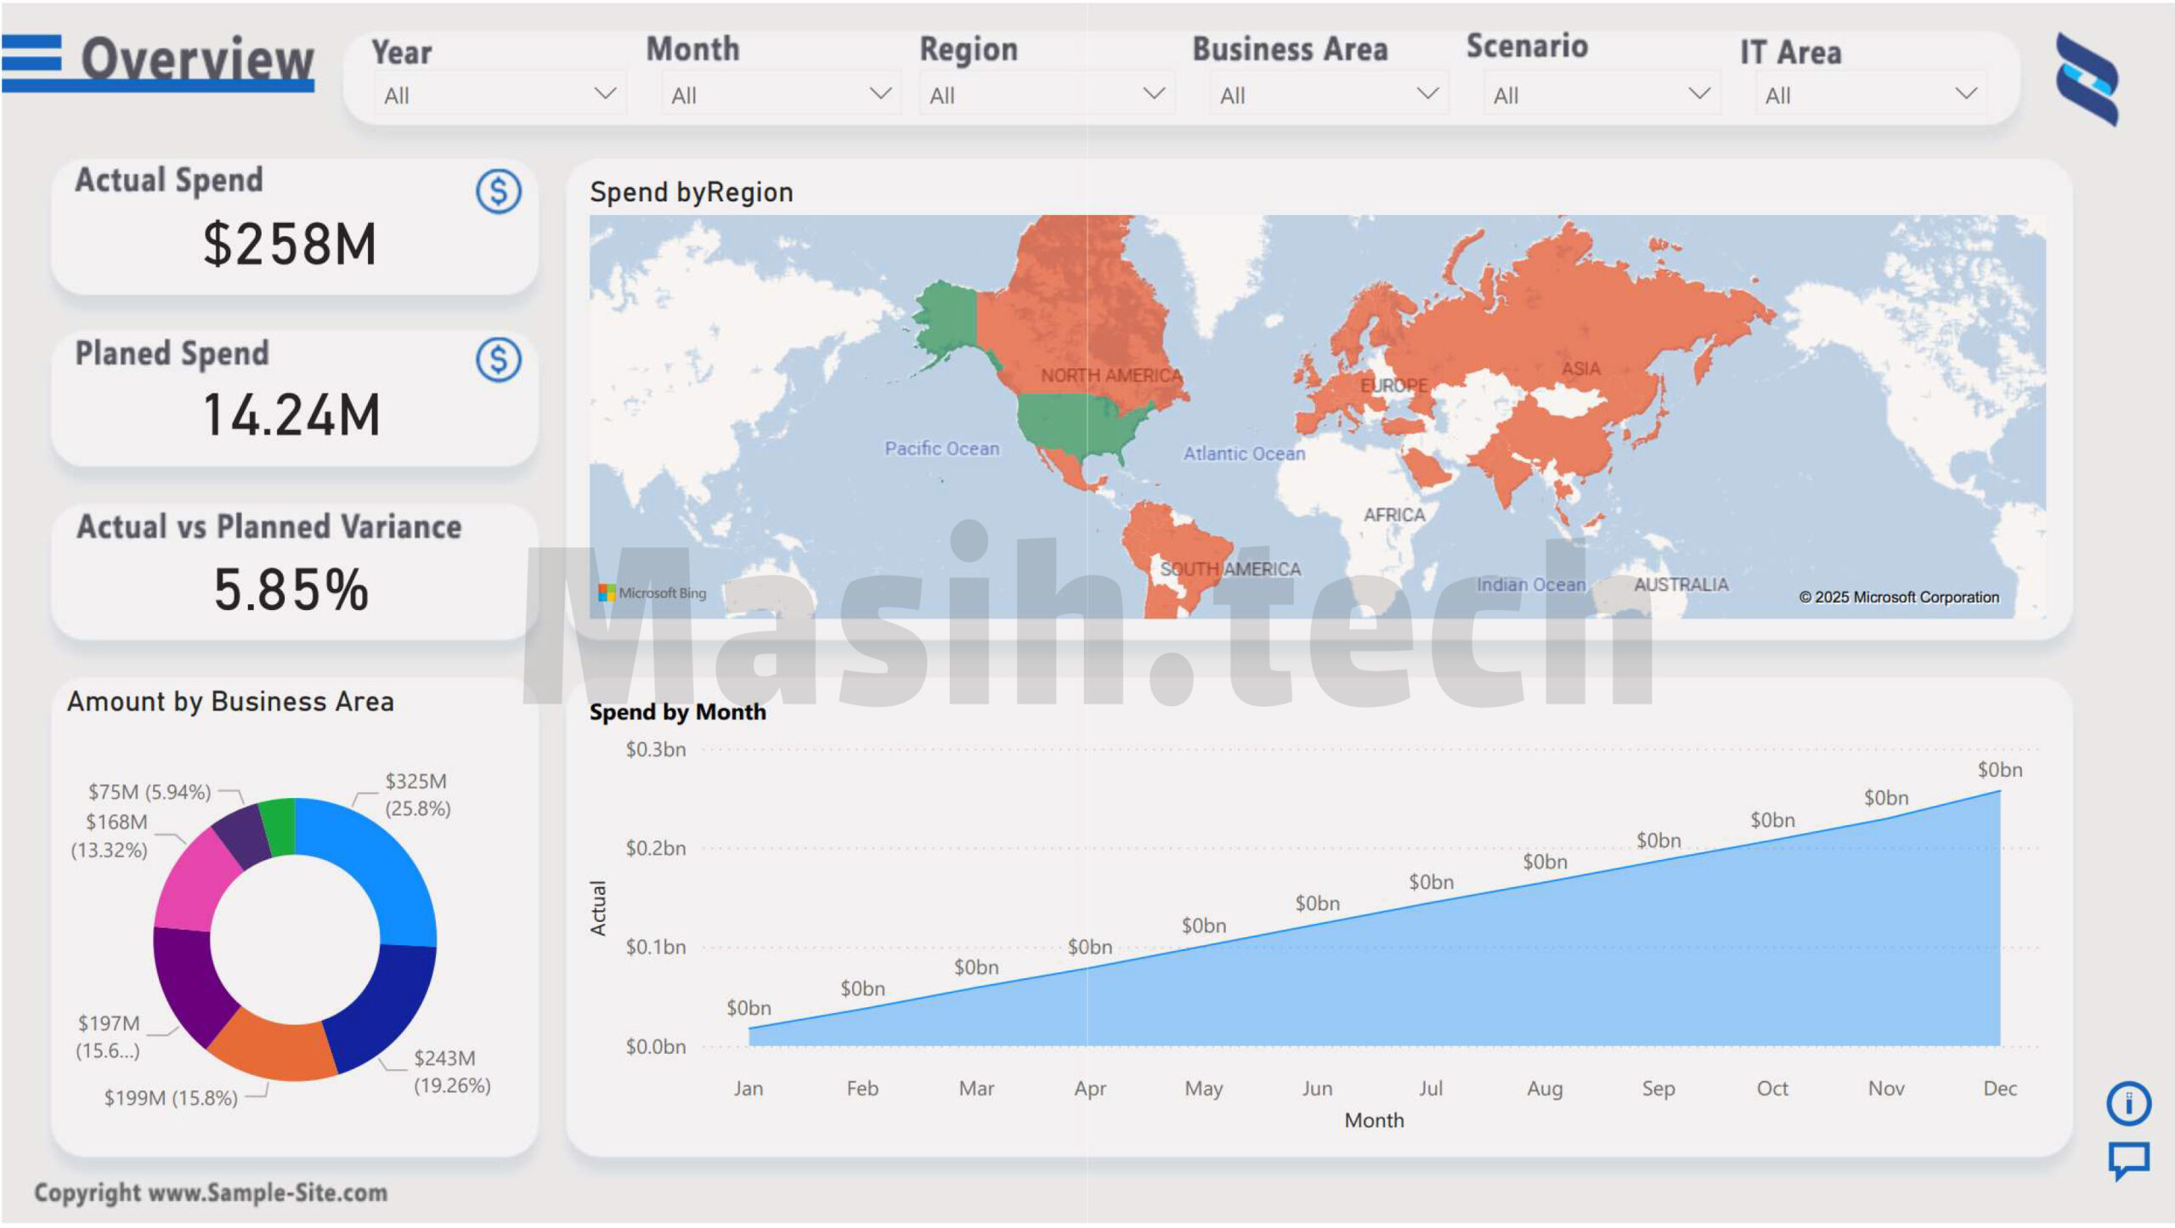The width and height of the screenshot is (2175, 1228).
Task: Click the $199M (15.8%) donut label
Action: point(171,1098)
